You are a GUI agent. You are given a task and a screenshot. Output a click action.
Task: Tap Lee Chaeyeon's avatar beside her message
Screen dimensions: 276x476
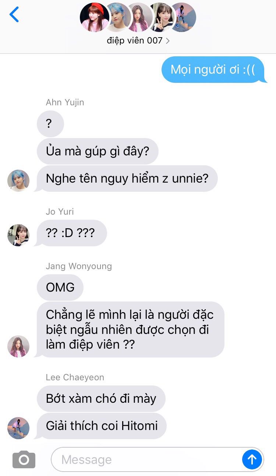(x=18, y=428)
